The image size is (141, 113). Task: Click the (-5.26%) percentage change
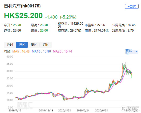(68, 17)
